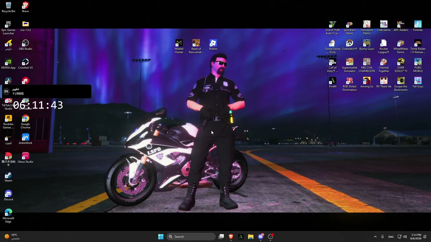This screenshot has width=431, height=242.
Task: Open Task View on the taskbar
Action: (x=221, y=237)
